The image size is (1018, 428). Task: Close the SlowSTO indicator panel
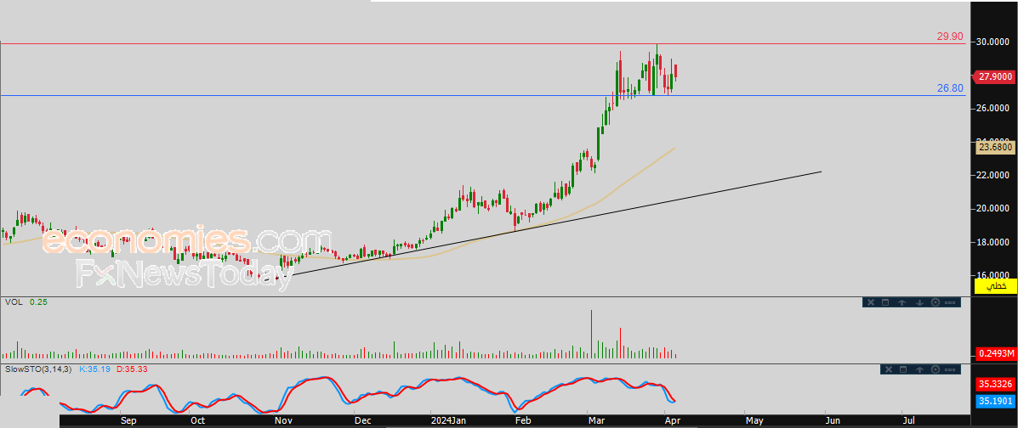[x=887, y=369]
